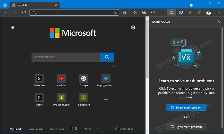Image resolution: width=224 pixels, height=134 pixels.
Task: Click the Share toolbar icon
Action: (190, 12)
